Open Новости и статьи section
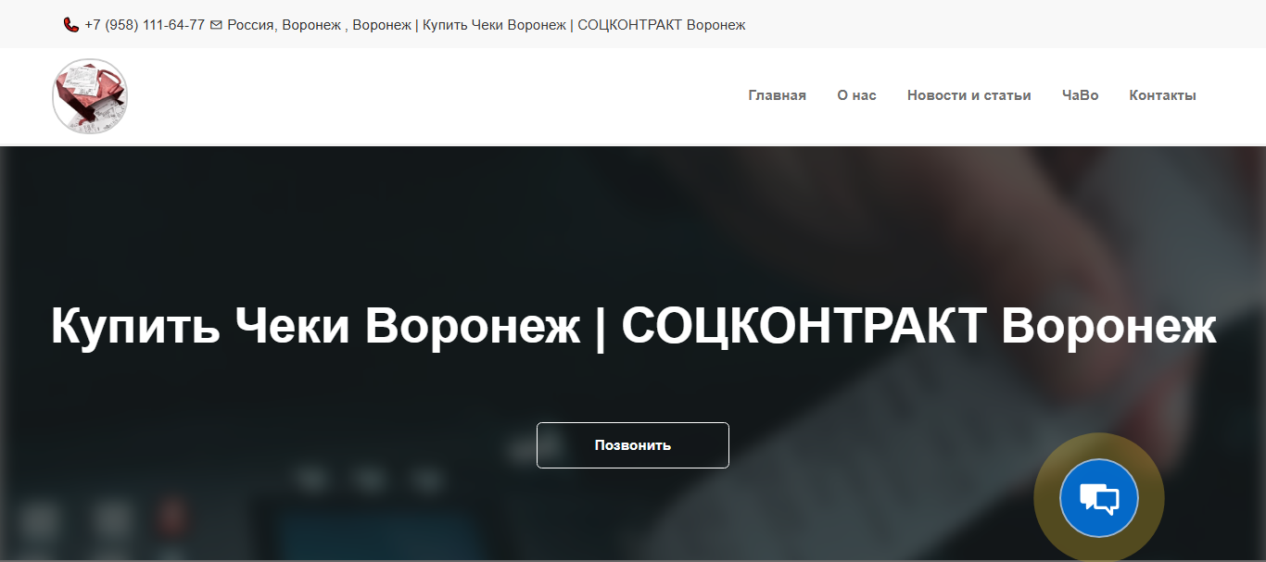The height and width of the screenshot is (562, 1266). pyautogui.click(x=968, y=95)
